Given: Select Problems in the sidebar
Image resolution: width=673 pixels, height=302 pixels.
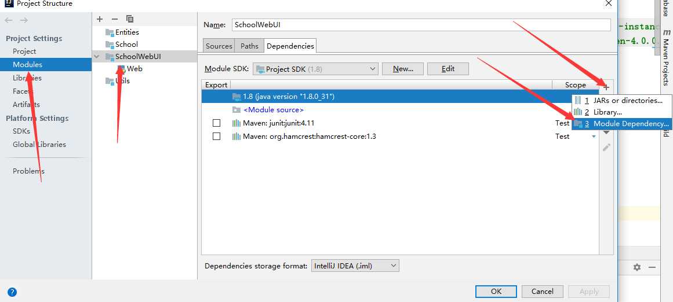Looking at the screenshot, I should click(x=28, y=171).
